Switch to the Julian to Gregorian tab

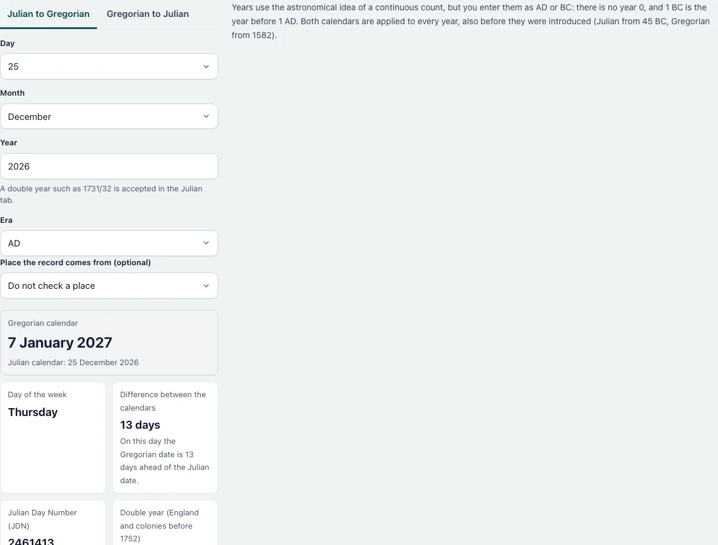pos(49,14)
